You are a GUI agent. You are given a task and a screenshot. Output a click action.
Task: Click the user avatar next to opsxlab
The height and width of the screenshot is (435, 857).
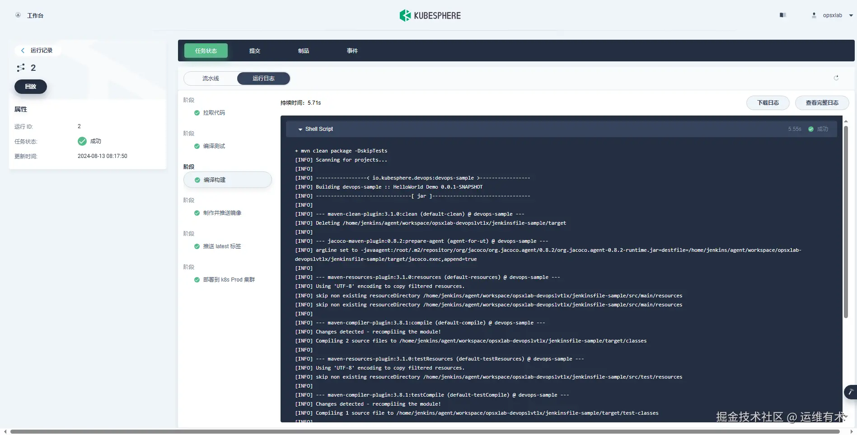tap(814, 15)
